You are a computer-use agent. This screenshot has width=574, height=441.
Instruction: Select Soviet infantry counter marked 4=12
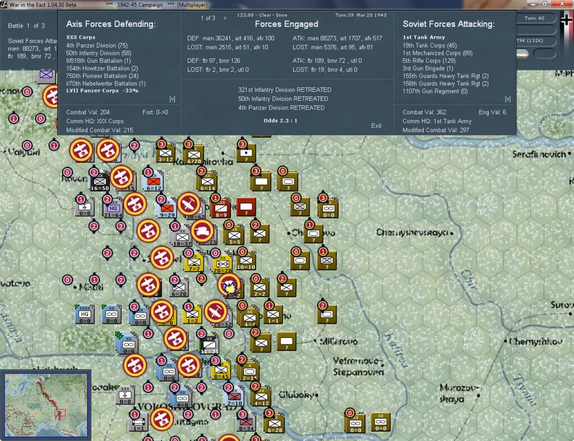pyautogui.click(x=261, y=397)
